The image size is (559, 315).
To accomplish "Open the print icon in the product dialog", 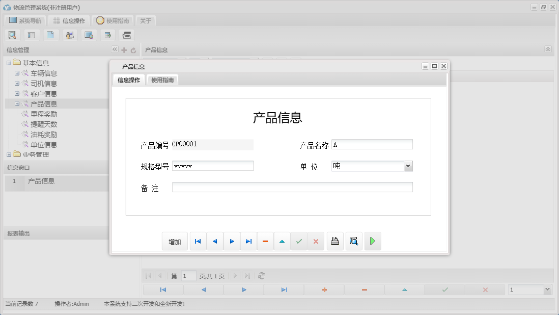I will tap(335, 241).
